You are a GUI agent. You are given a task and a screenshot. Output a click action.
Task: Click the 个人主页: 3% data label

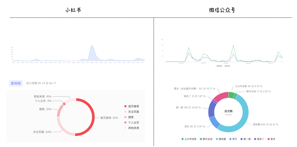click(x=43, y=101)
